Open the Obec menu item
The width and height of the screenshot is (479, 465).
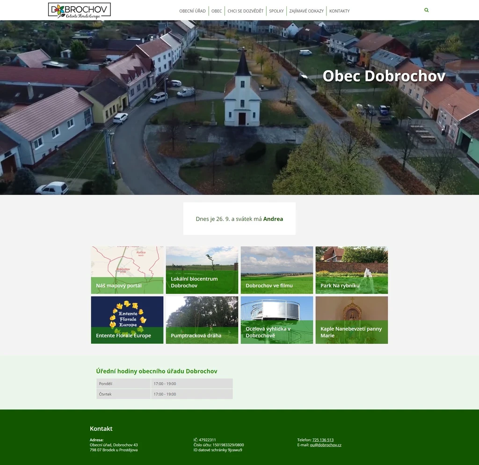[x=217, y=11]
